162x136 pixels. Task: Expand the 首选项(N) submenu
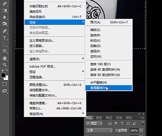55,114
